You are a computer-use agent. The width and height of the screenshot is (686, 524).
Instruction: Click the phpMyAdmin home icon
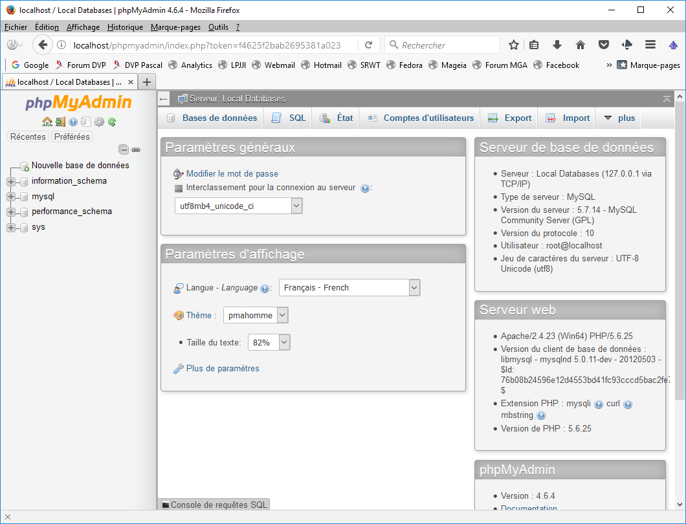(47, 122)
